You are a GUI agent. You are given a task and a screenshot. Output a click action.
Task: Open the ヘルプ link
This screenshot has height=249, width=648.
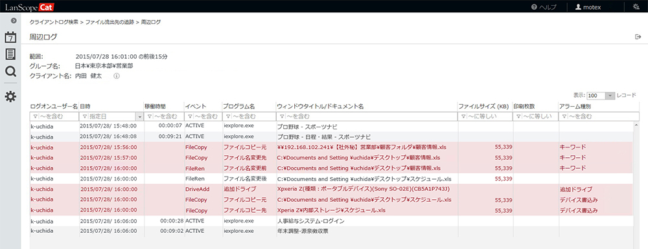548,7
